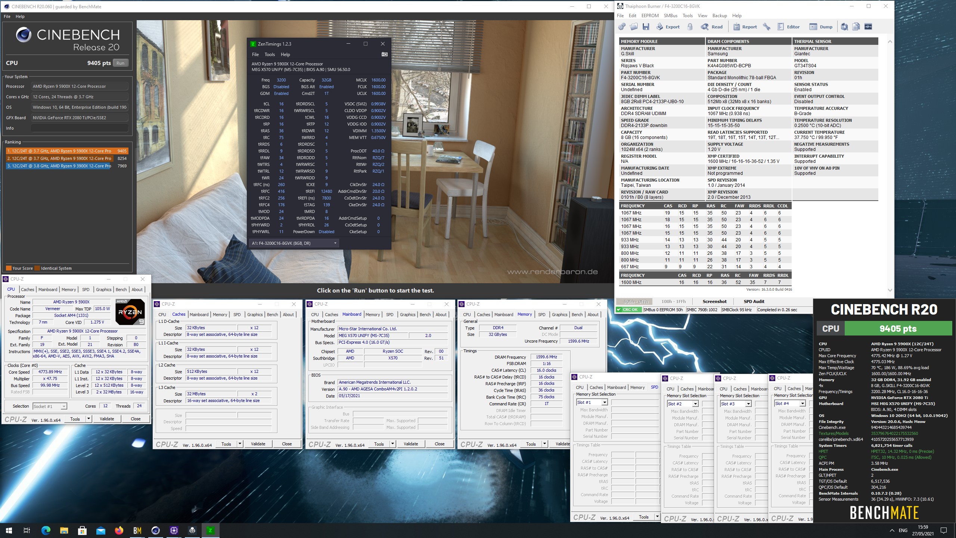Screen dimensions: 956x538
Task: Click the magnifier search icon near Dump
Action: [844, 27]
